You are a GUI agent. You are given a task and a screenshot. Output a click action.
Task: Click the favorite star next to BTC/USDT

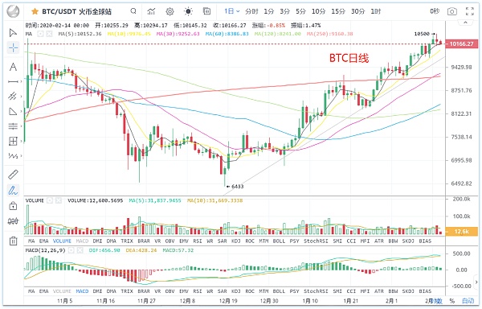tap(35, 12)
